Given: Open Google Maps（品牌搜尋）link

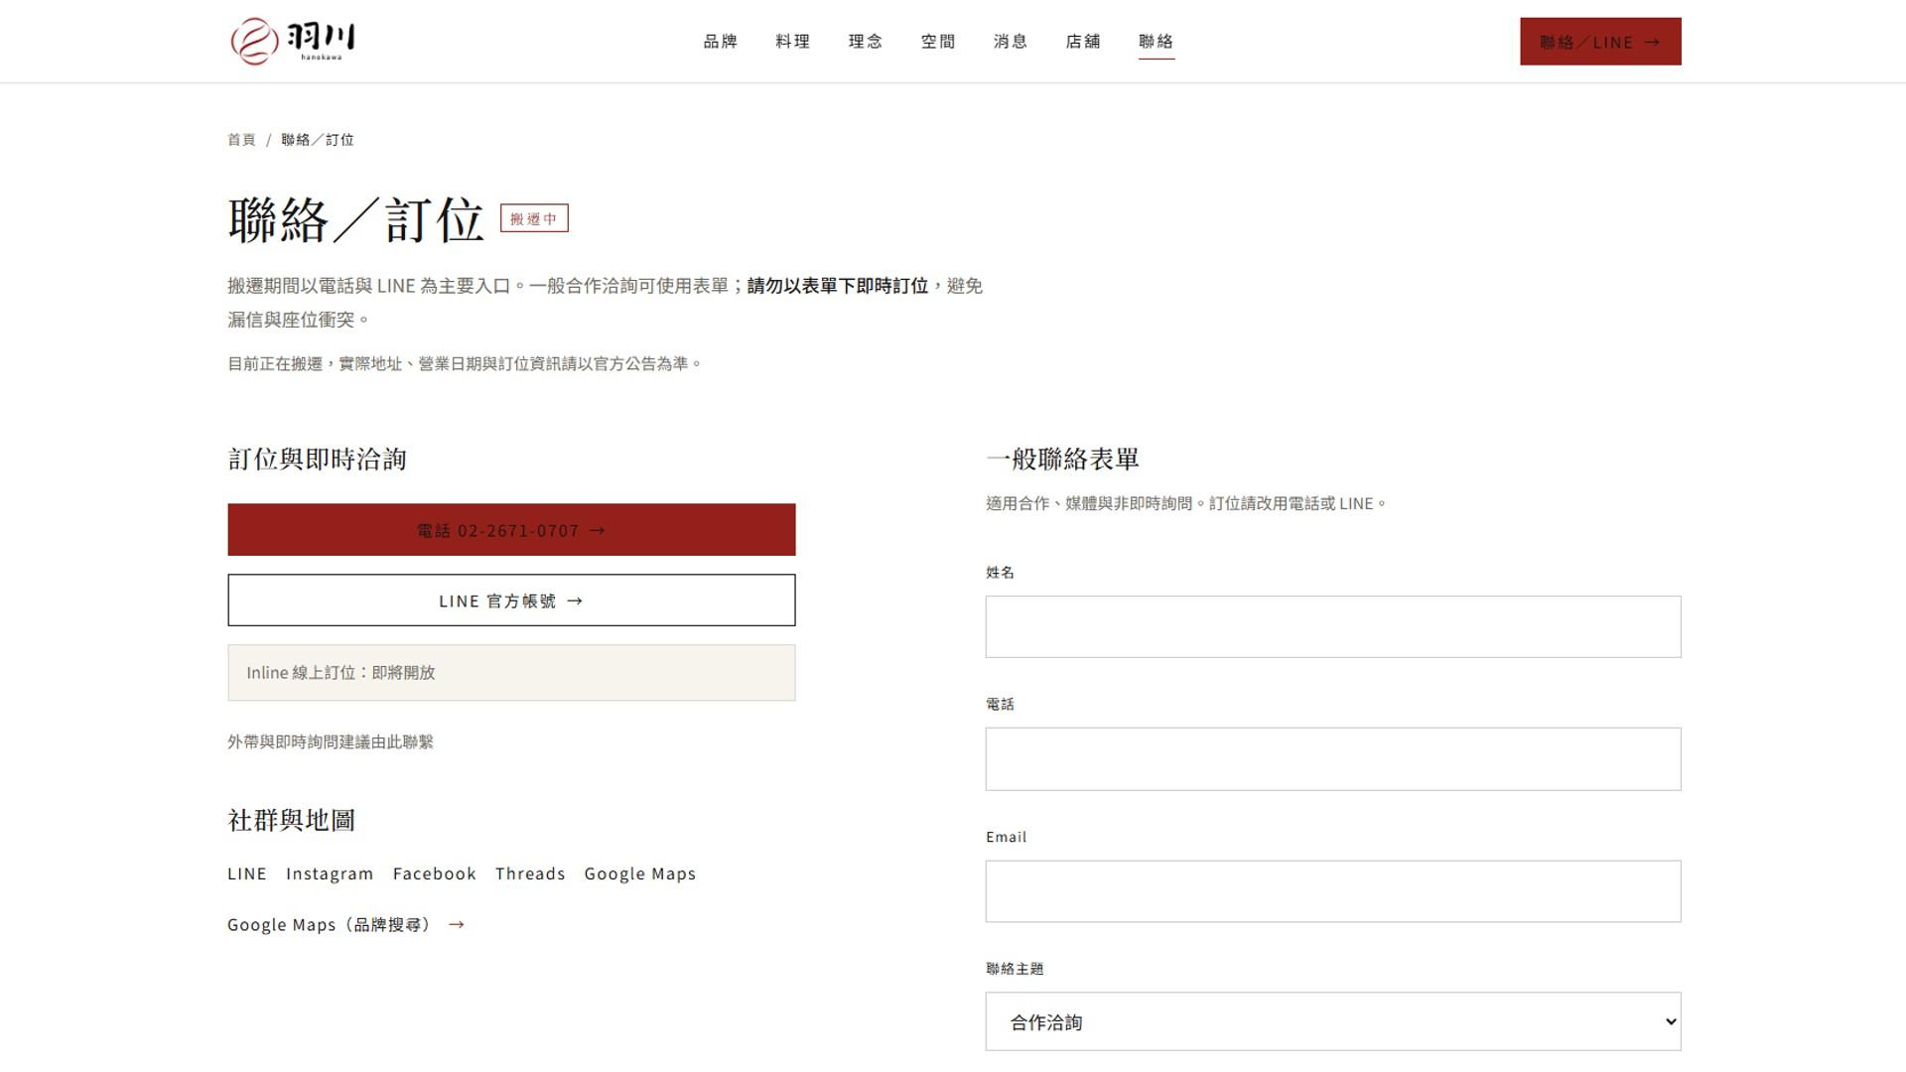Looking at the screenshot, I should [x=345, y=925].
